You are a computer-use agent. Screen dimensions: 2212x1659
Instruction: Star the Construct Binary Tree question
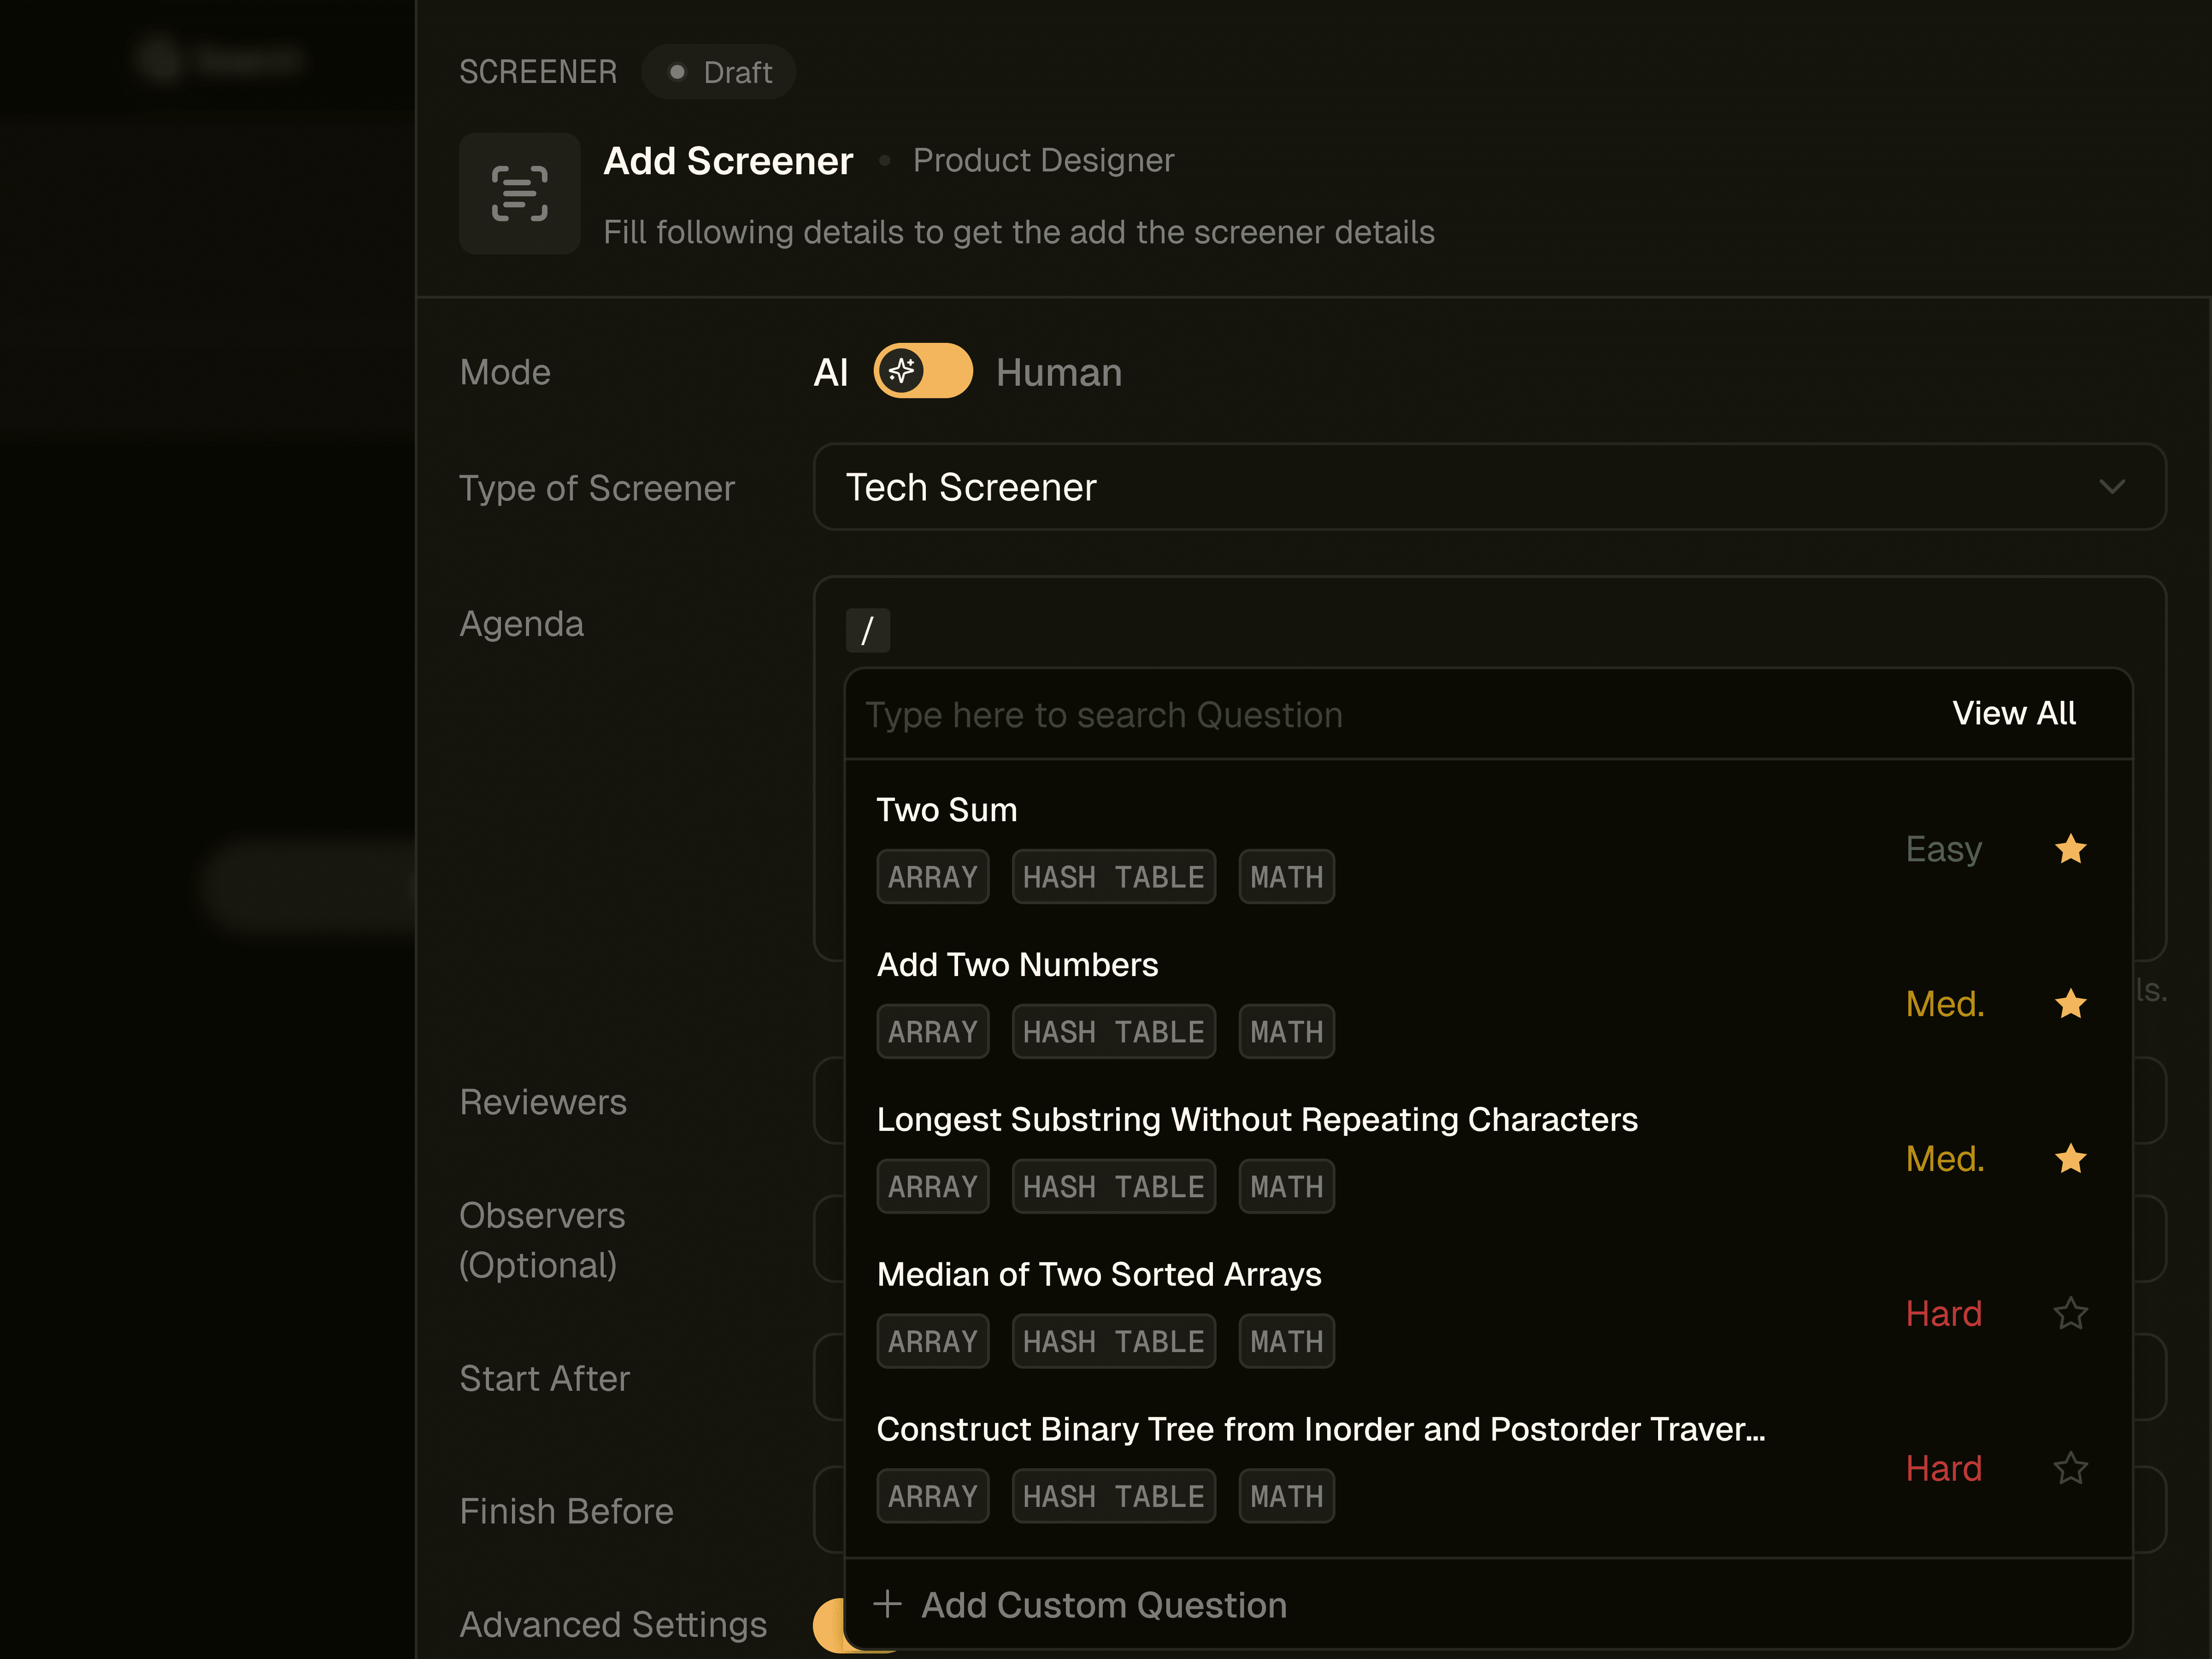coord(2070,1468)
